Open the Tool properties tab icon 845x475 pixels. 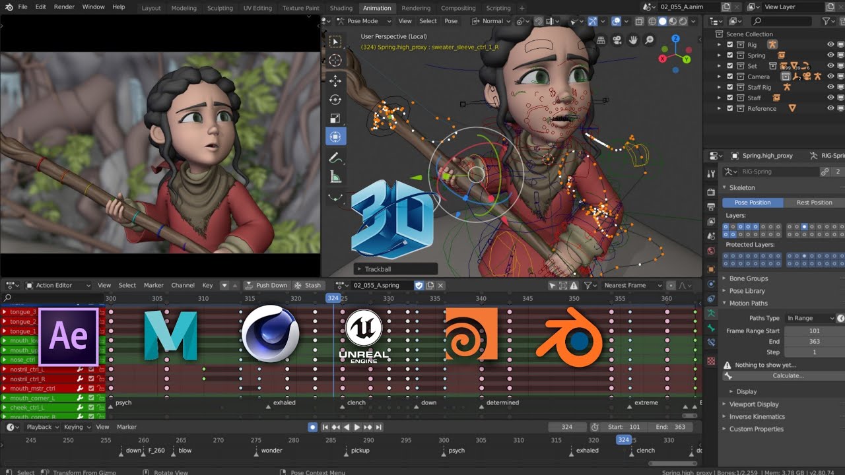tap(711, 174)
